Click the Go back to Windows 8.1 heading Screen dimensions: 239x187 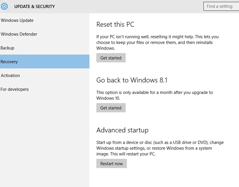(132, 80)
